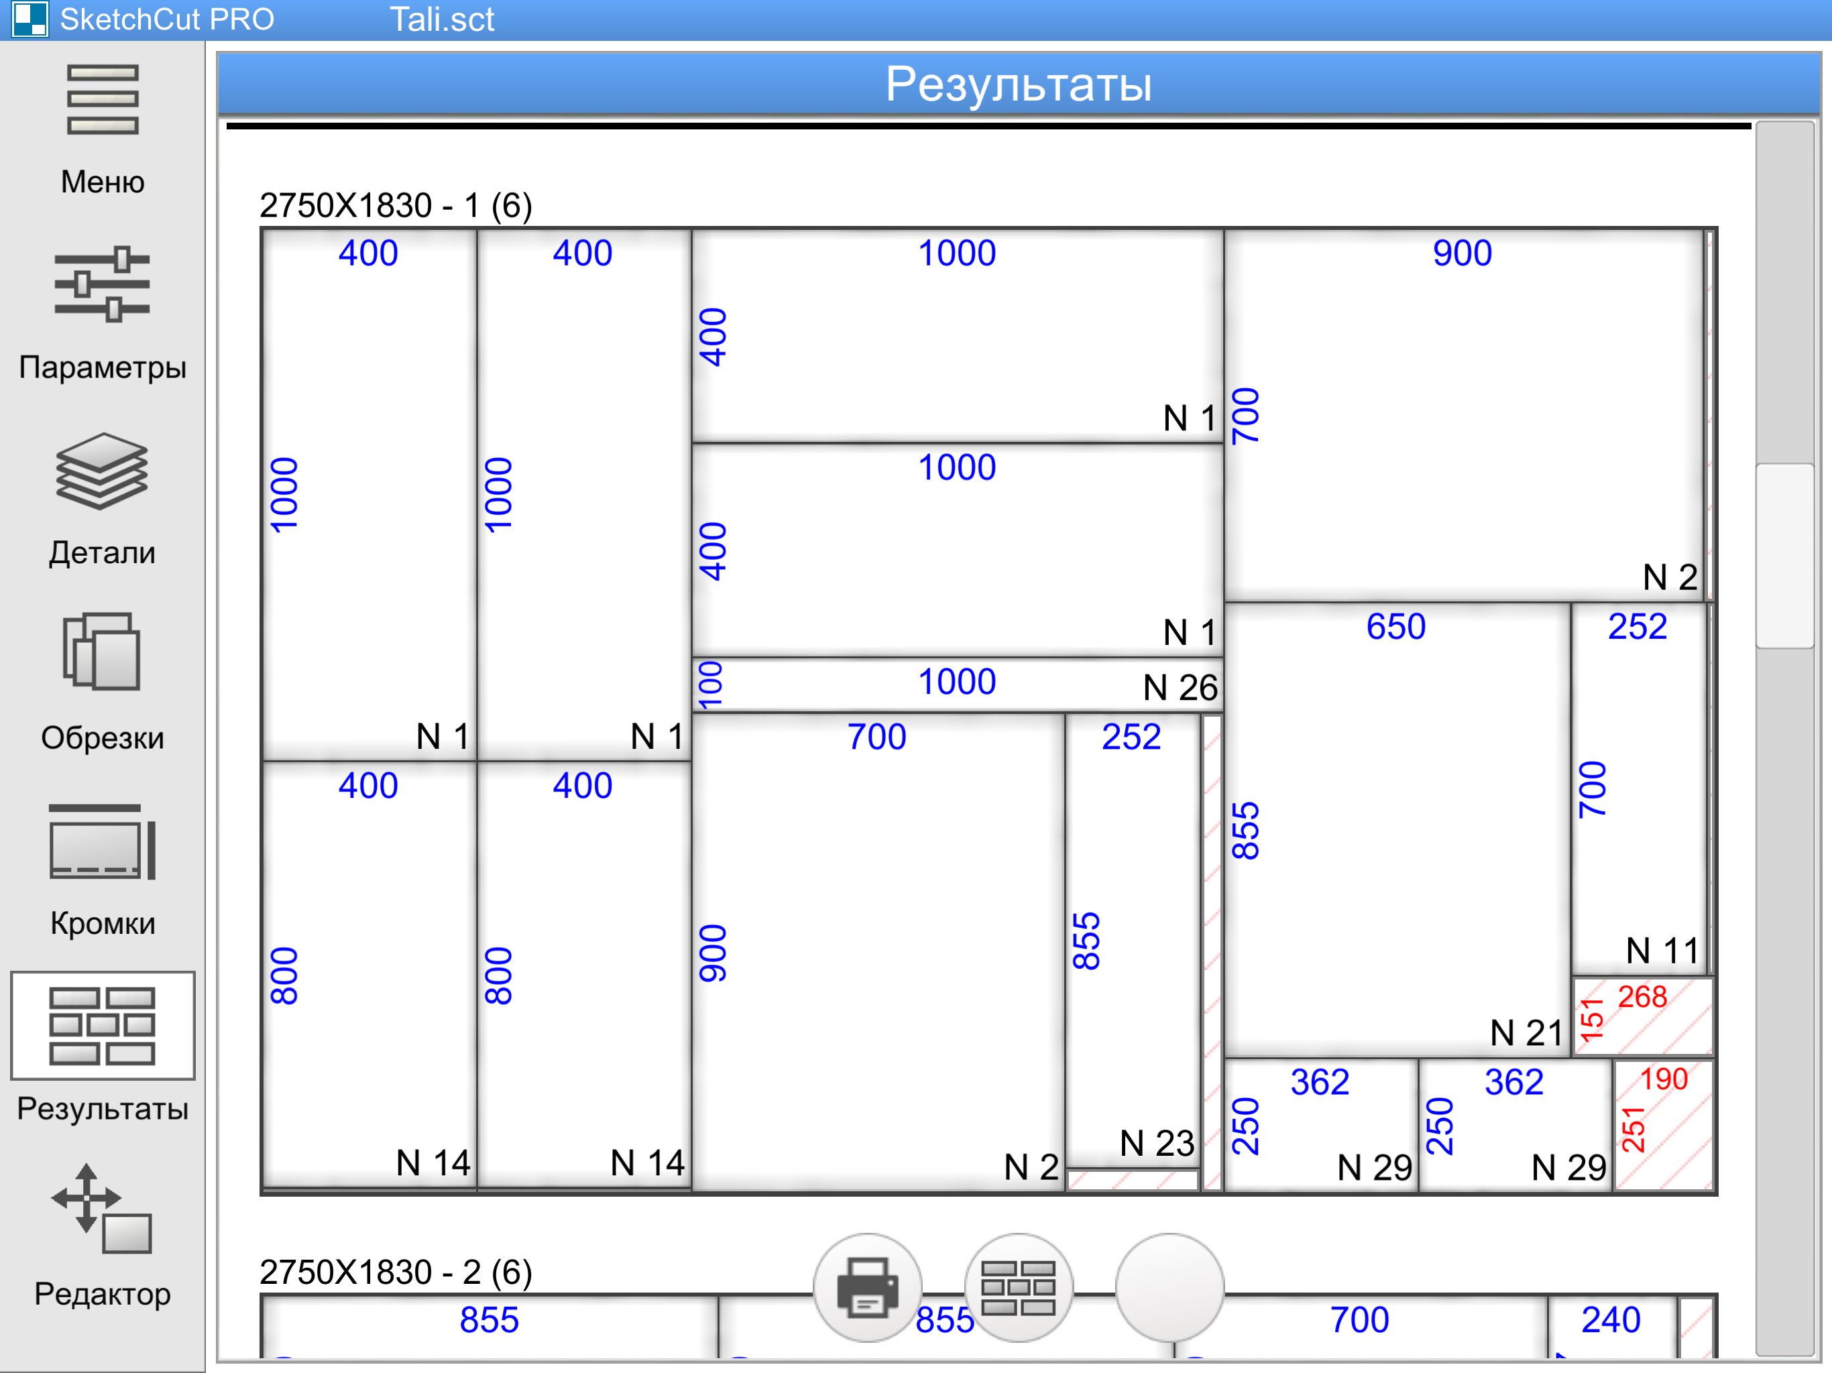The width and height of the screenshot is (1832, 1373).
Task: Open Кромки edge banding icon
Action: point(103,841)
